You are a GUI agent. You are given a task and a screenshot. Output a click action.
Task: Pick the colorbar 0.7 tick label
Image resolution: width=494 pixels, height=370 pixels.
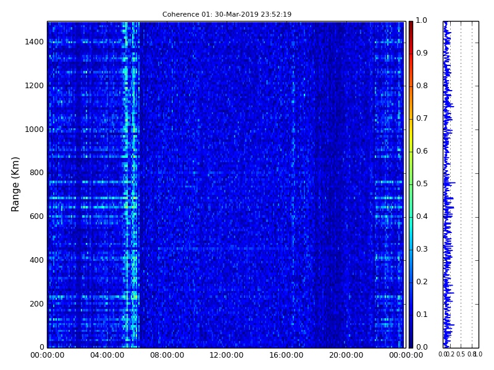pyautogui.click(x=422, y=118)
